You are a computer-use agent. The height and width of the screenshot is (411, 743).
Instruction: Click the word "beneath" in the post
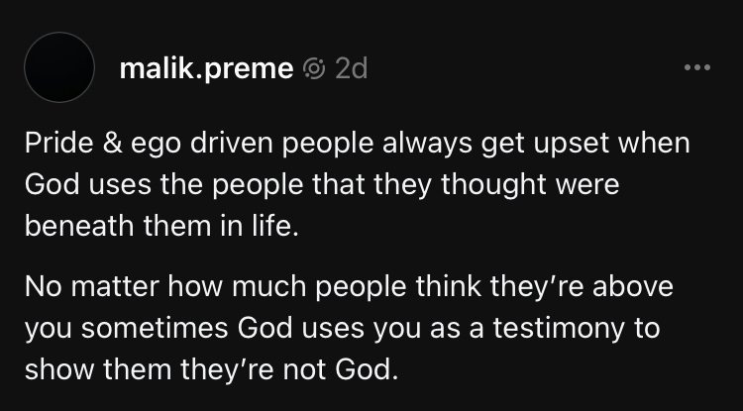pos(79,226)
